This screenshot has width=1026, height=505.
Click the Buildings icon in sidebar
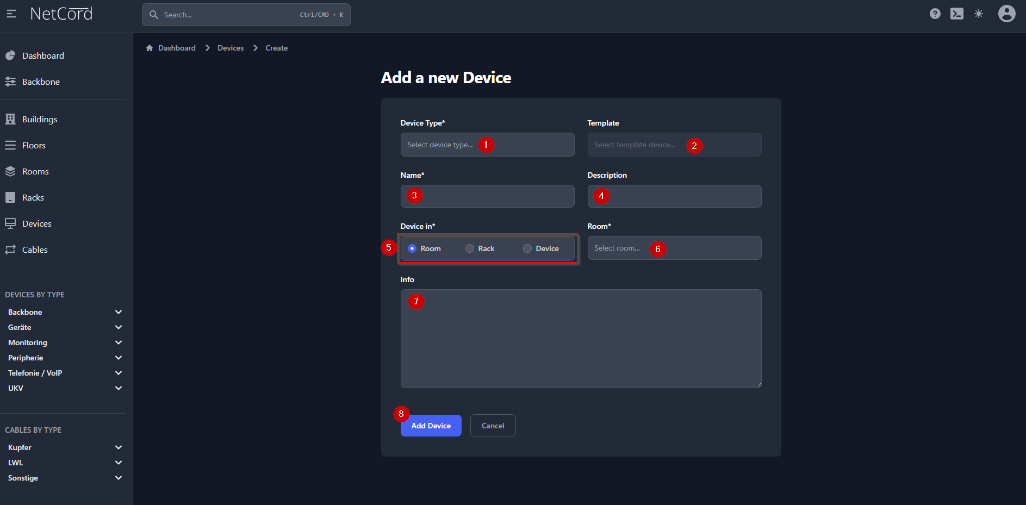pos(10,119)
